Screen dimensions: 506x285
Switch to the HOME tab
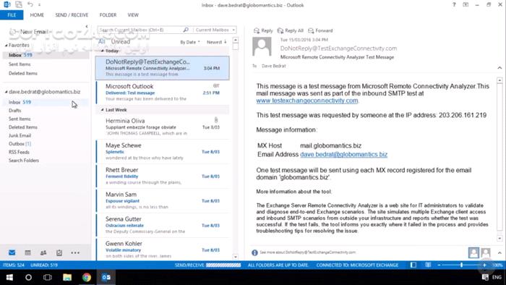pos(37,15)
